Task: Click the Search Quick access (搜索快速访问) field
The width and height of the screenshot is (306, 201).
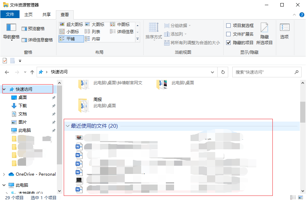Action: pos(263,72)
